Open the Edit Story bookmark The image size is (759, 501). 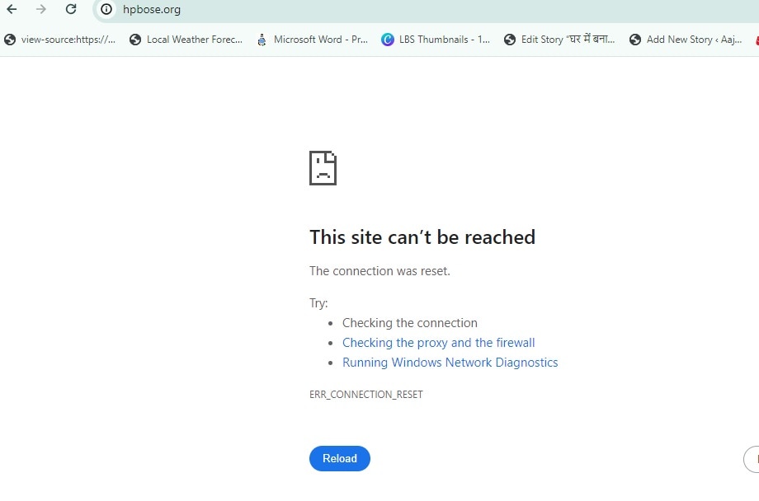click(x=559, y=40)
